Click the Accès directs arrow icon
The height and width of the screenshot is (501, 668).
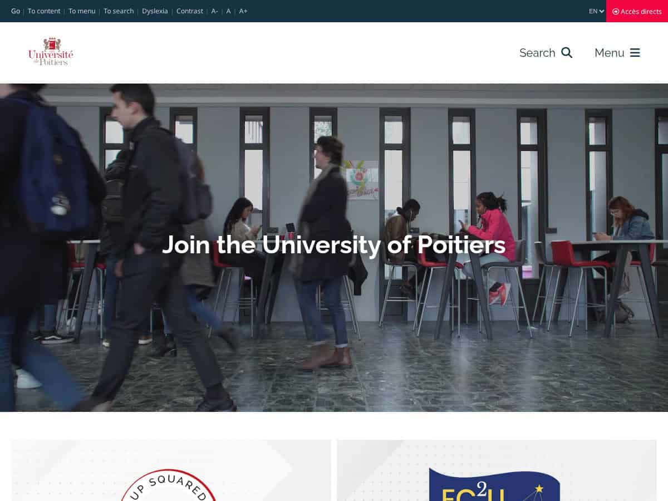616,11
